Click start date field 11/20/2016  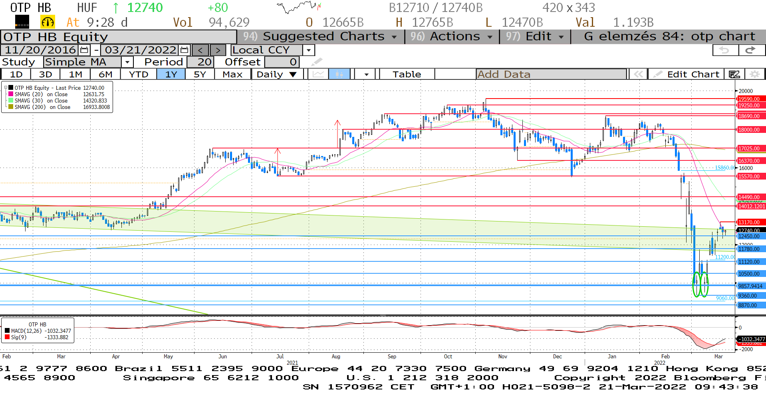40,50
